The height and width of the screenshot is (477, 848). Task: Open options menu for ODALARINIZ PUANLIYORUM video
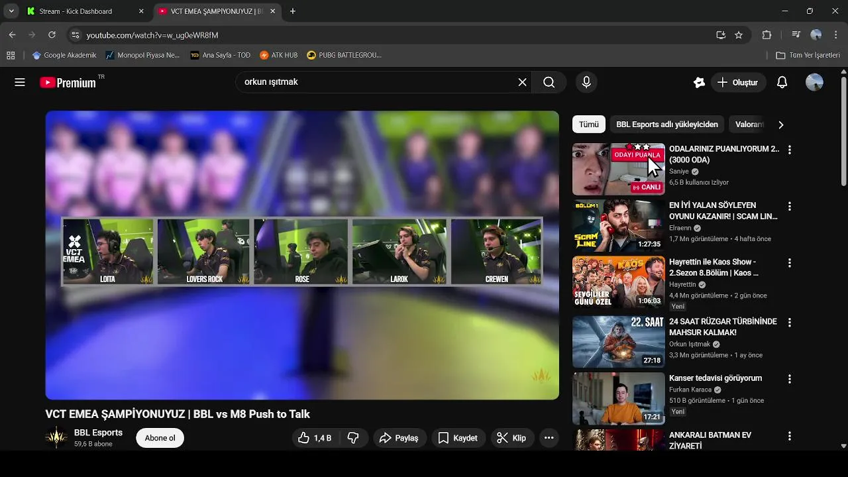[789, 150]
